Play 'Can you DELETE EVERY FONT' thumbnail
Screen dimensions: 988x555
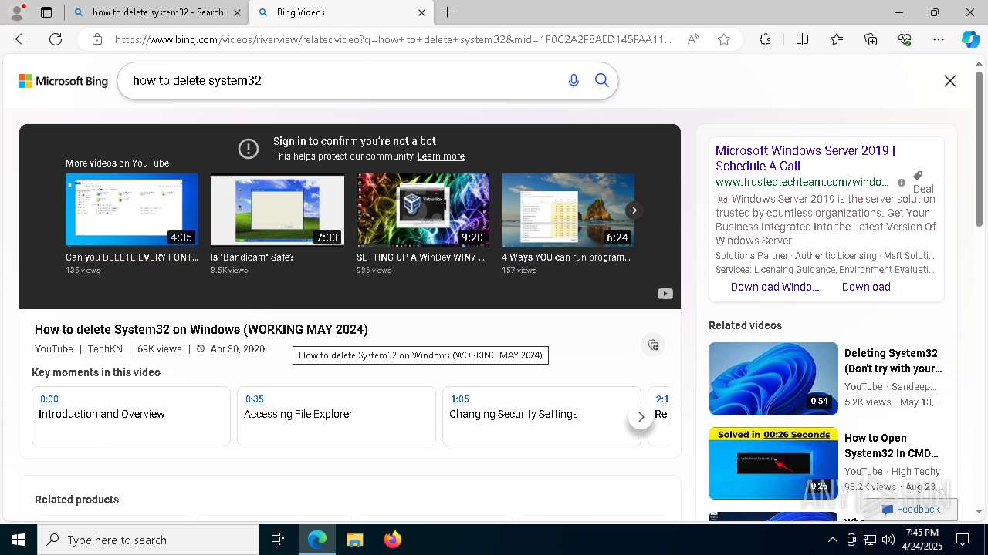(x=132, y=210)
